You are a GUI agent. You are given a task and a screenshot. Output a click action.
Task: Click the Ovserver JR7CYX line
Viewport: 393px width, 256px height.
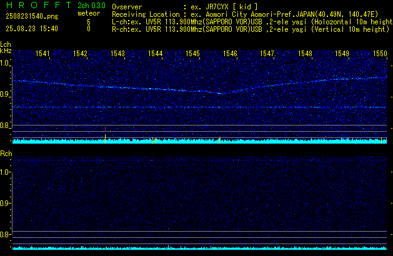pos(185,7)
